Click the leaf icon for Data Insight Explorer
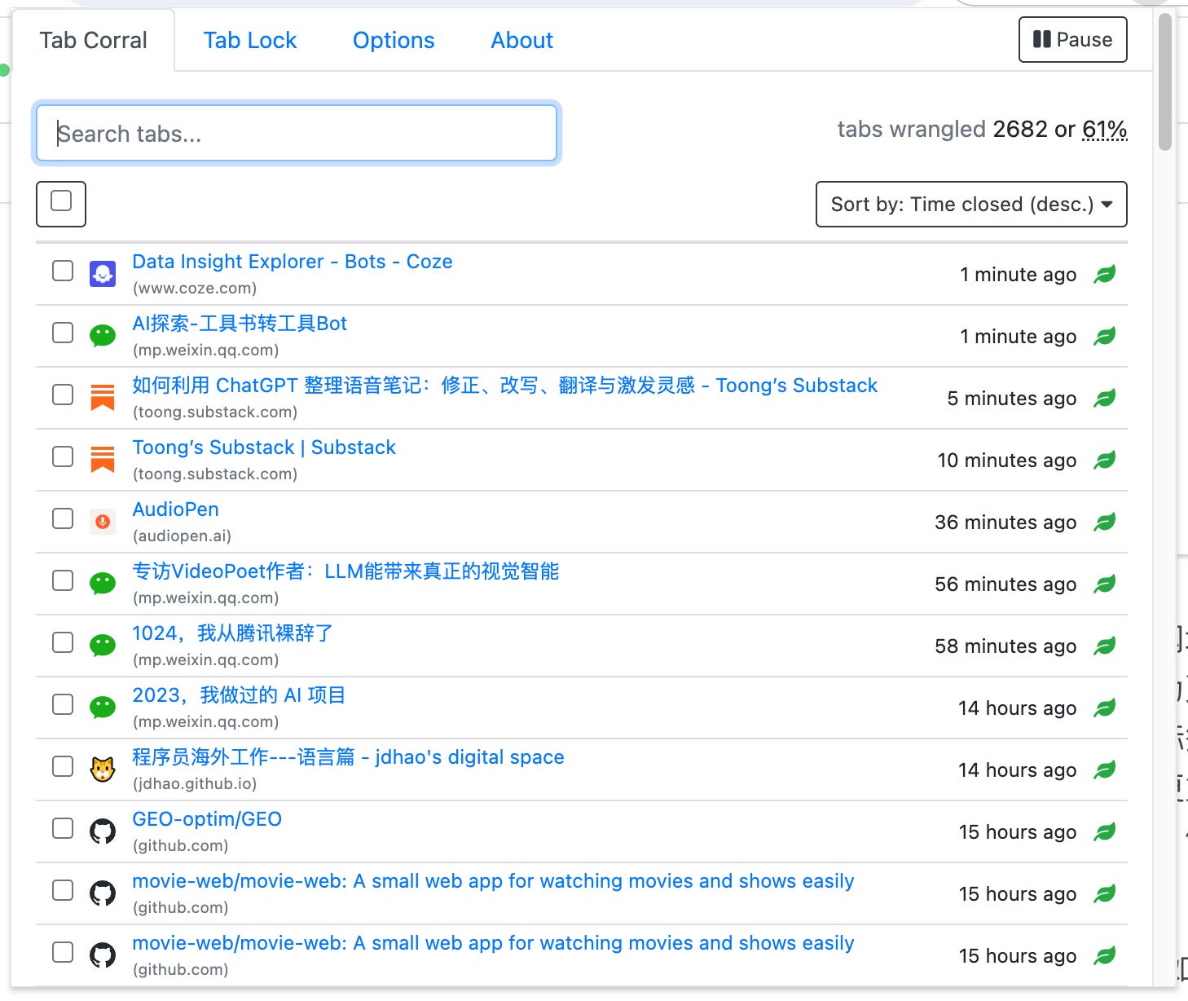 pos(1107,274)
